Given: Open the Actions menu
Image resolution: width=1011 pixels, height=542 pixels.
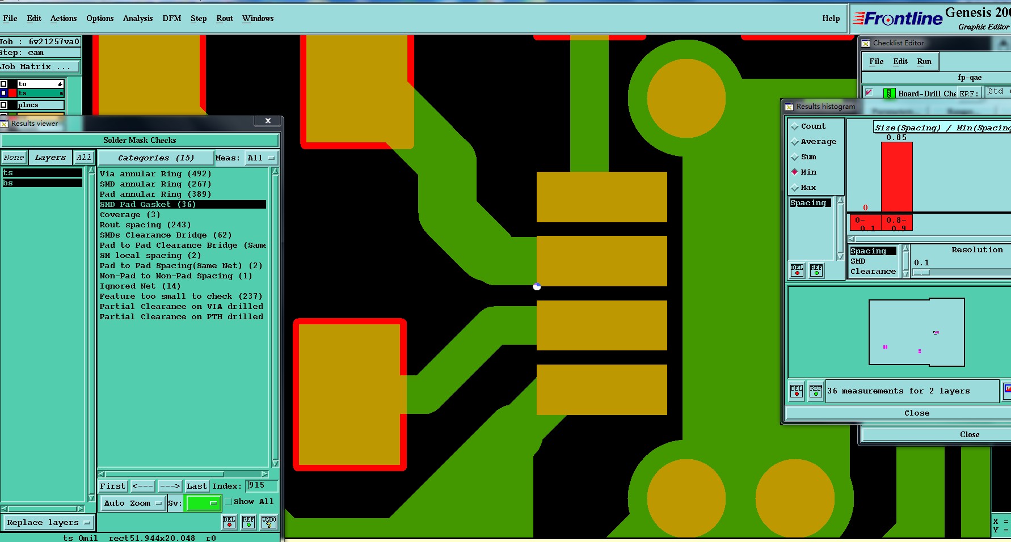Looking at the screenshot, I should [64, 18].
